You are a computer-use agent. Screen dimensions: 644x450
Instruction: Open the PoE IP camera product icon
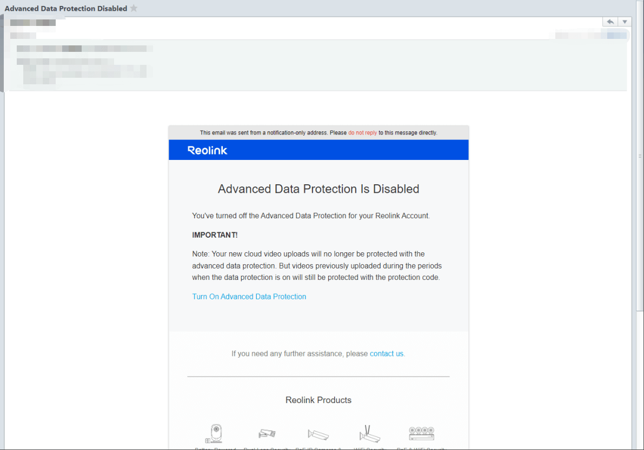pyautogui.click(x=318, y=434)
